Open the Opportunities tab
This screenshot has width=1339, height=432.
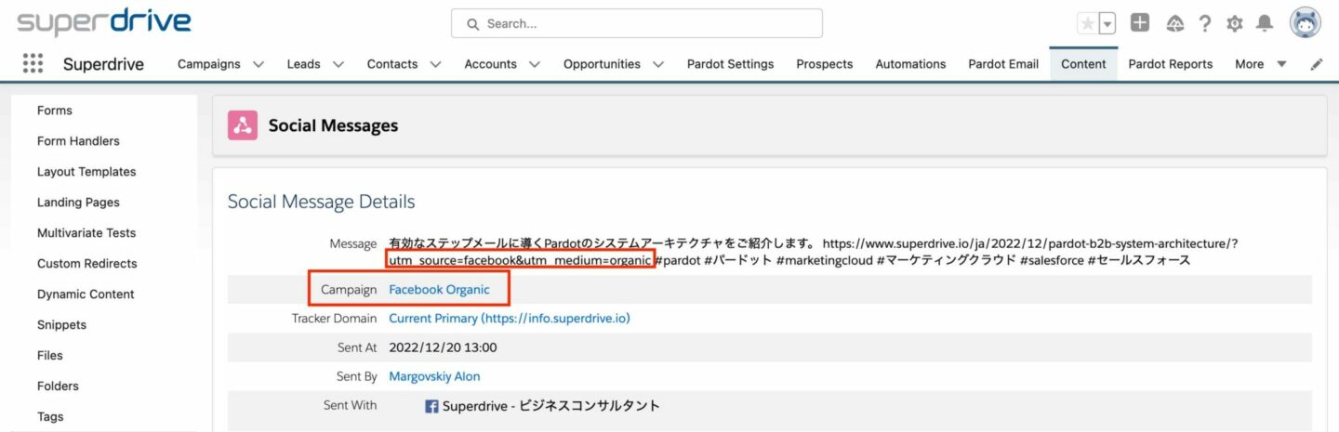pyautogui.click(x=602, y=64)
